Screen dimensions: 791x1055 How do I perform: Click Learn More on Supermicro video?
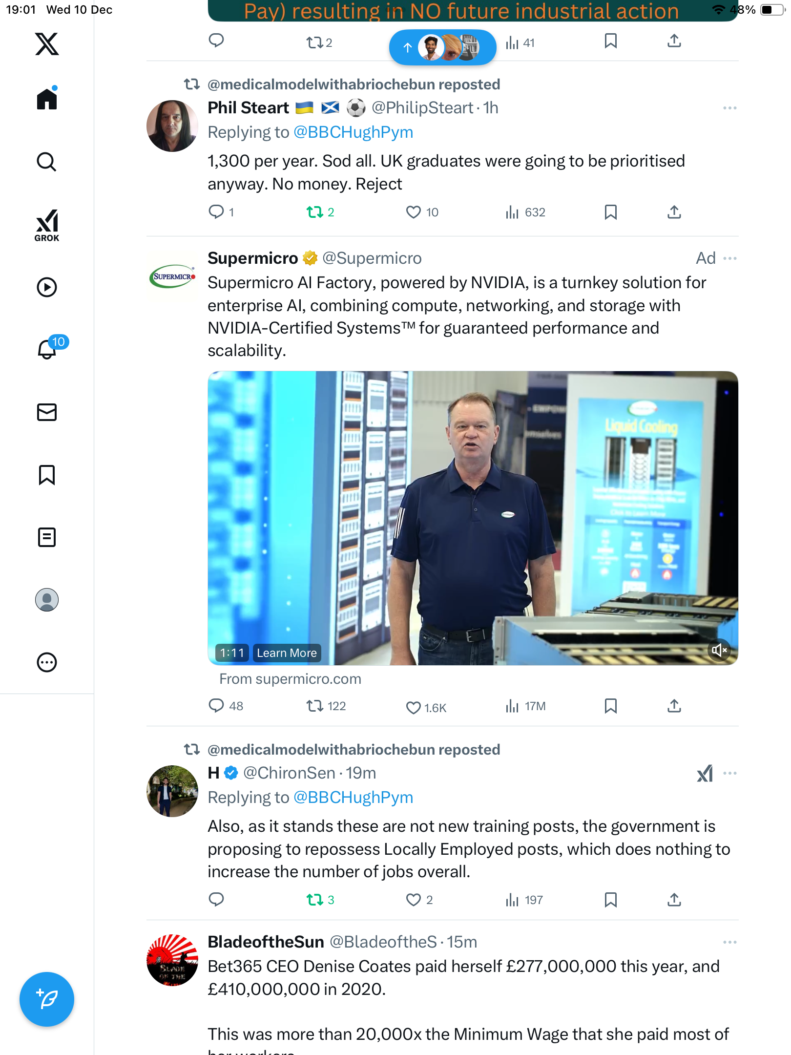[287, 653]
